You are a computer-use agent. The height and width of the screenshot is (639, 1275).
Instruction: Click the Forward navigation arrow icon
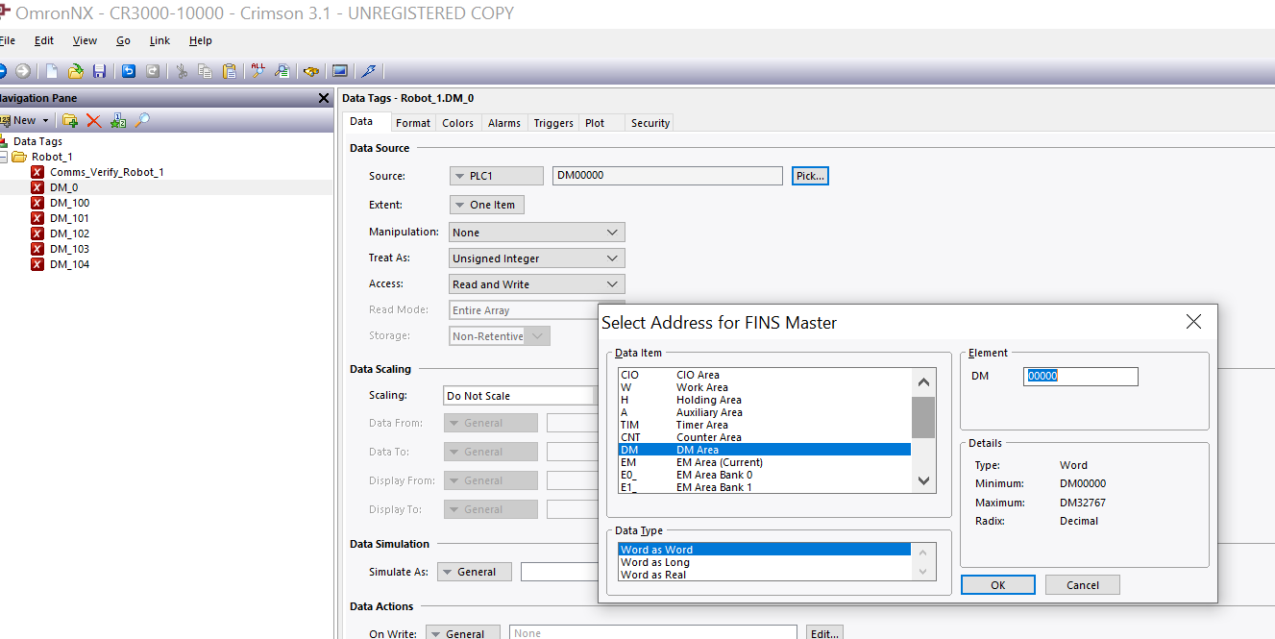tap(22, 71)
